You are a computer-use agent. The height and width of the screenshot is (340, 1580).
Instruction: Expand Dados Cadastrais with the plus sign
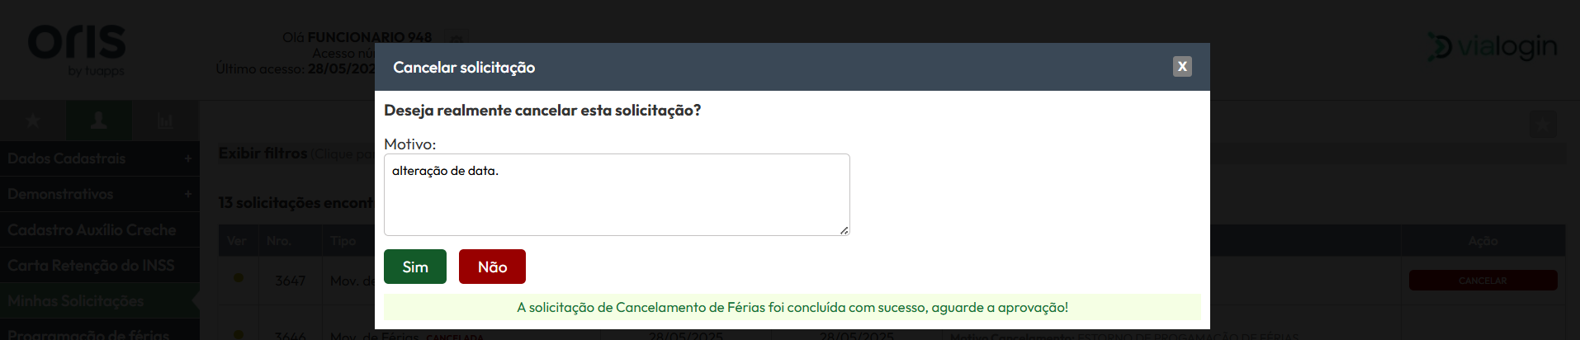pyautogui.click(x=188, y=158)
